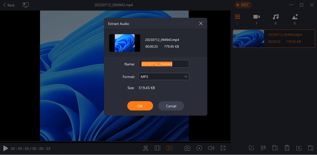This screenshot has width=317, height=155.
Task: Click the 779.95 KB size in recordings list
Action: tap(293, 41)
